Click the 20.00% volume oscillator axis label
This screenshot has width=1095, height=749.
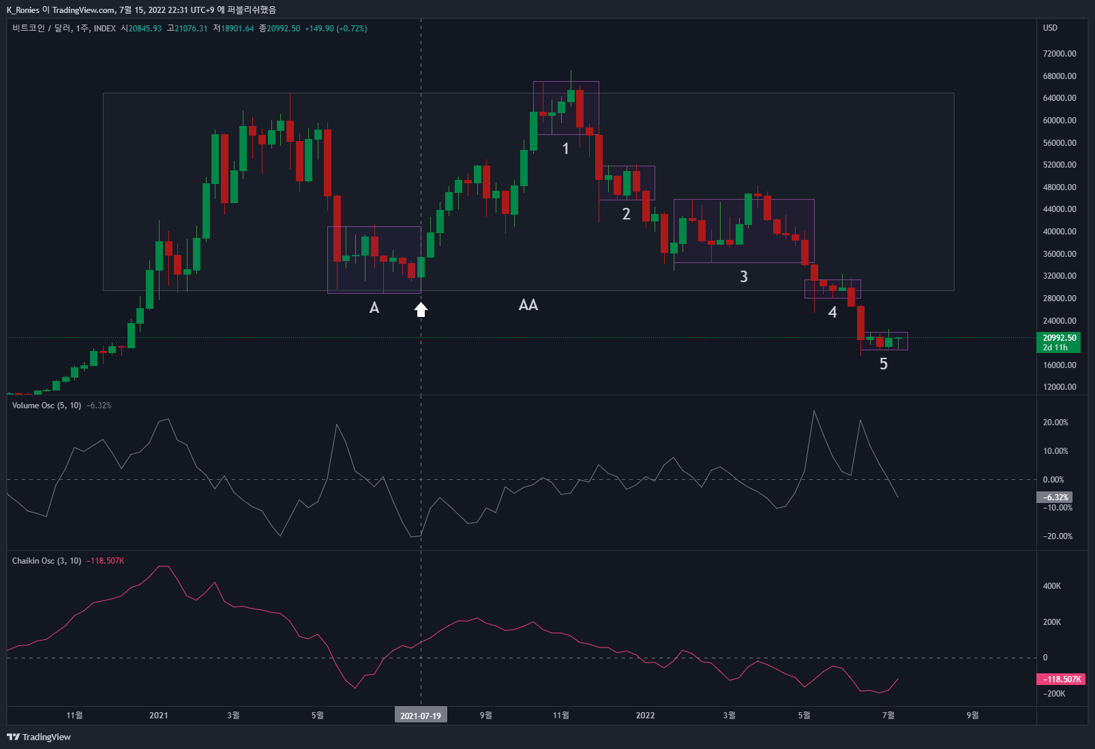click(x=1055, y=423)
